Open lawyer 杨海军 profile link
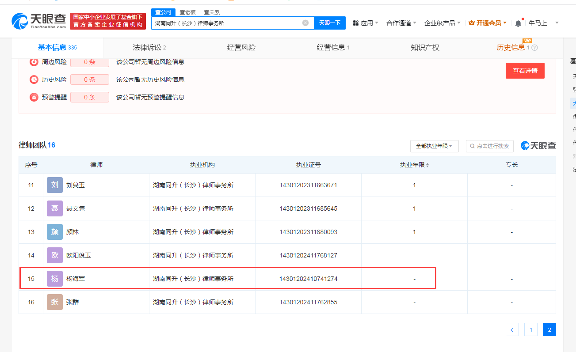 [76, 279]
